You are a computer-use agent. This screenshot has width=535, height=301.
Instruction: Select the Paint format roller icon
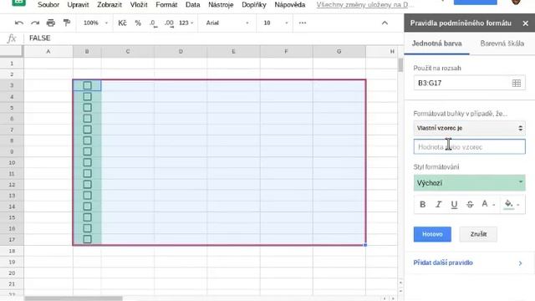point(67,23)
